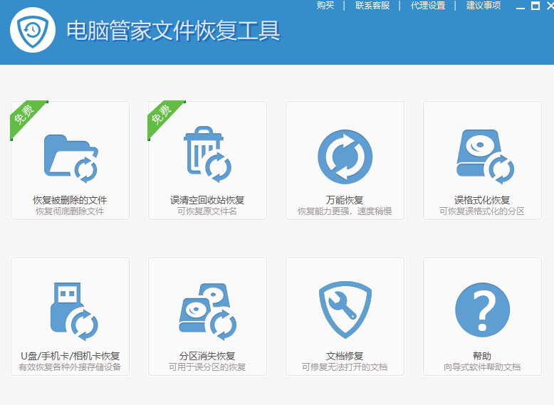Open the 购买 purchase menu link
Image resolution: width=554 pixels, height=405 pixels.
coord(325,6)
